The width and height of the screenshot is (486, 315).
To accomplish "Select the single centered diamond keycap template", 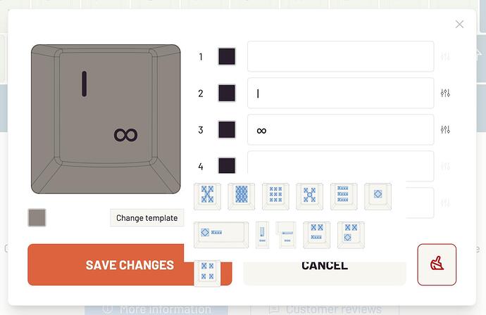I will tap(378, 196).
